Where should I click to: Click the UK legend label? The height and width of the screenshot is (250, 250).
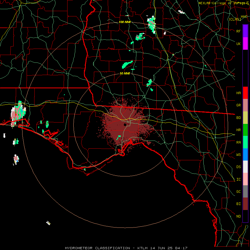(x=239, y=44)
